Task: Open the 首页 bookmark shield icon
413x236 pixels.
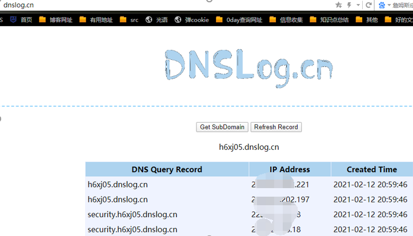Action: [13, 19]
